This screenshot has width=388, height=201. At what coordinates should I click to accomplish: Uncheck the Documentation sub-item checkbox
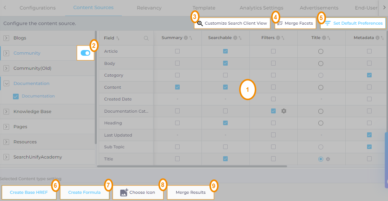coord(16,96)
